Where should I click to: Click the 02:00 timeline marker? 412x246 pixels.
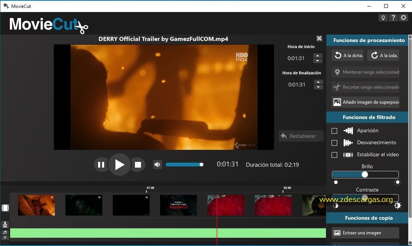pos(287,188)
